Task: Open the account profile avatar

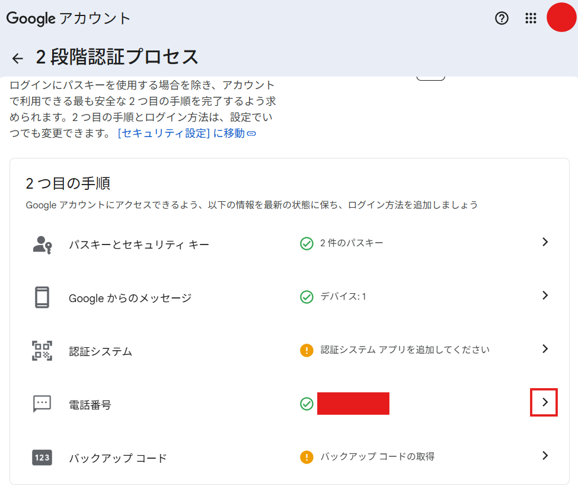Action: coord(561,17)
